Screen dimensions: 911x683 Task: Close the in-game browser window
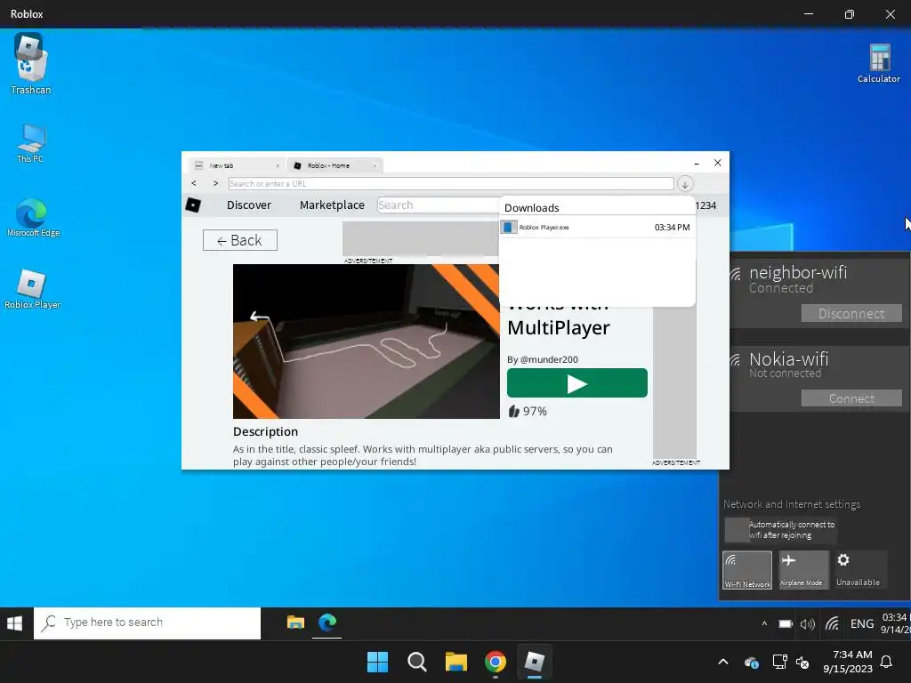click(x=718, y=164)
